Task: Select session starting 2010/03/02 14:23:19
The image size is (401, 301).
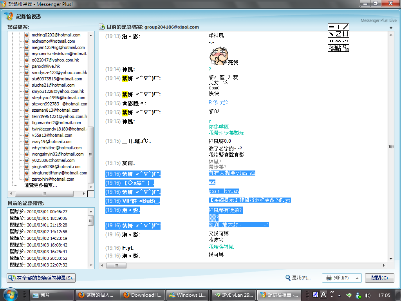Action: pos(39,238)
